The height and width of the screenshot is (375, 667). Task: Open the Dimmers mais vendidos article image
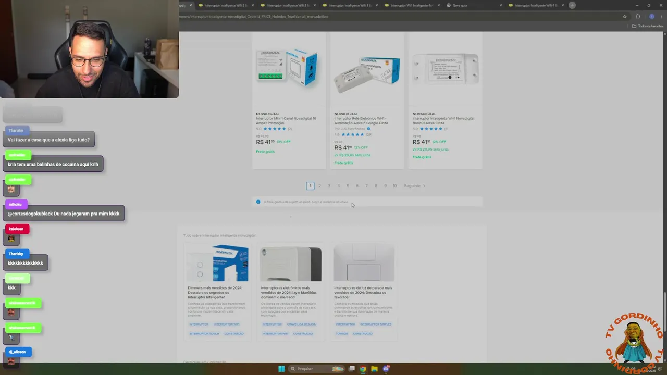[218, 264]
